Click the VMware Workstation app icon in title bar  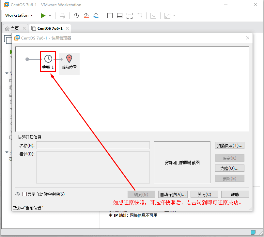click(x=7, y=5)
